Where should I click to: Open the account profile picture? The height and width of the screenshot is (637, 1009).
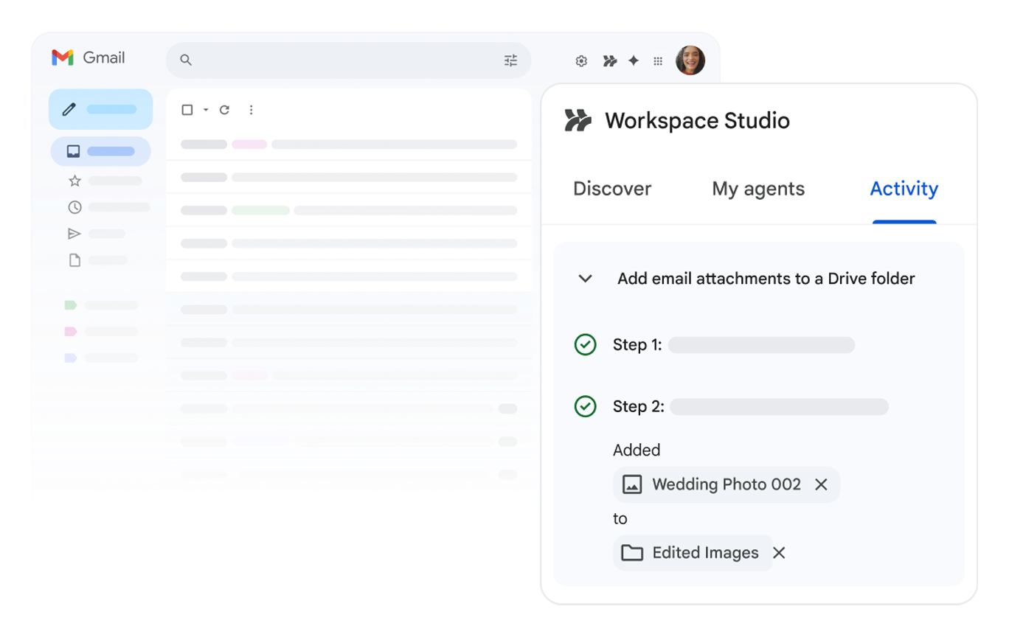click(x=690, y=60)
